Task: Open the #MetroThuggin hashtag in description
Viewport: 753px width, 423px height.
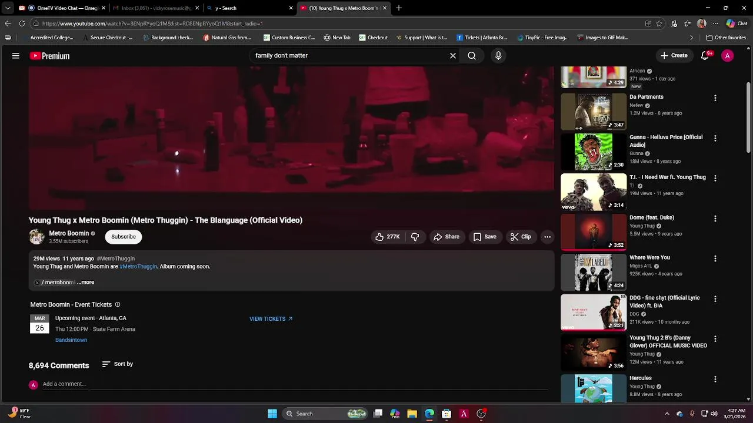Action: pyautogui.click(x=138, y=266)
